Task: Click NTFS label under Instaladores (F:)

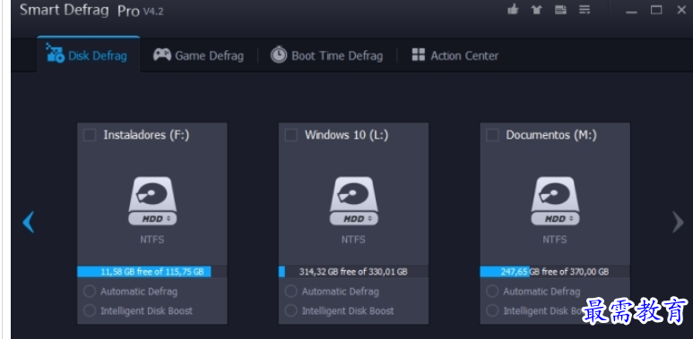Action: coord(152,240)
